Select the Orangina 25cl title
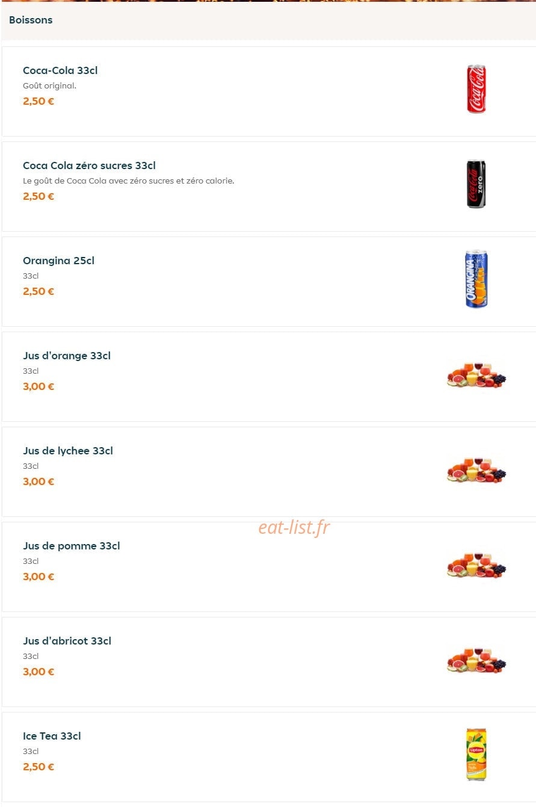 coord(58,261)
